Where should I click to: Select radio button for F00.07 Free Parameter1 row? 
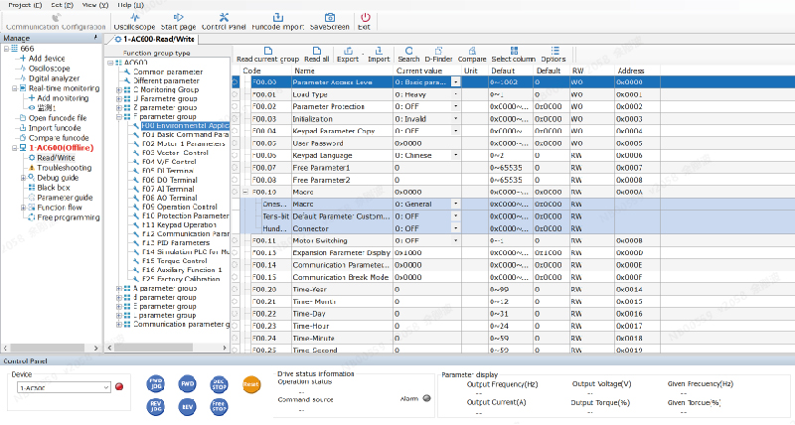[236, 167]
